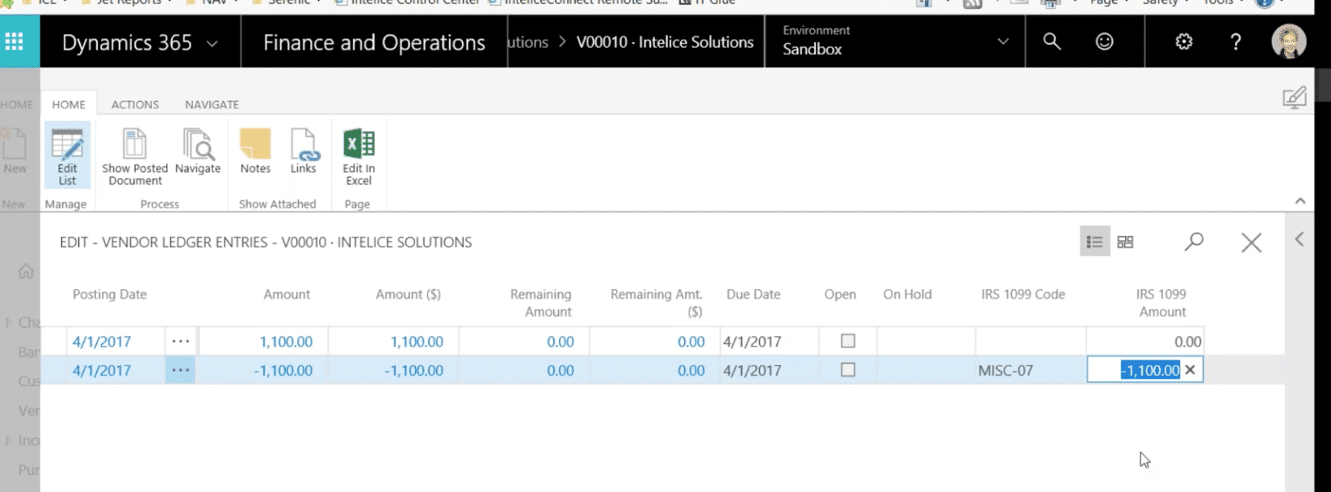Sort by Amount column header
1331x492 pixels.
tap(287, 294)
